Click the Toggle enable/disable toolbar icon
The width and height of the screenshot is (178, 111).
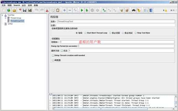pyautogui.click(x=75, y=10)
